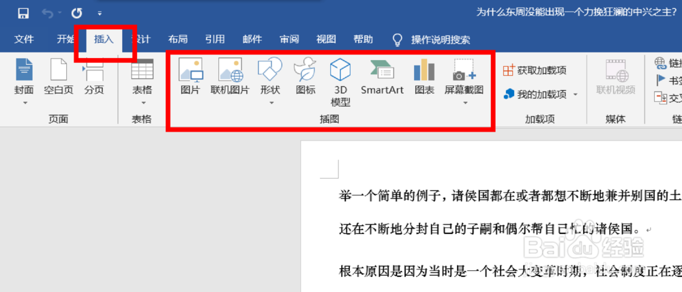Viewport: 682px width, 292px height.
Task: Open the 引用 (References) tab
Action: pyautogui.click(x=215, y=40)
